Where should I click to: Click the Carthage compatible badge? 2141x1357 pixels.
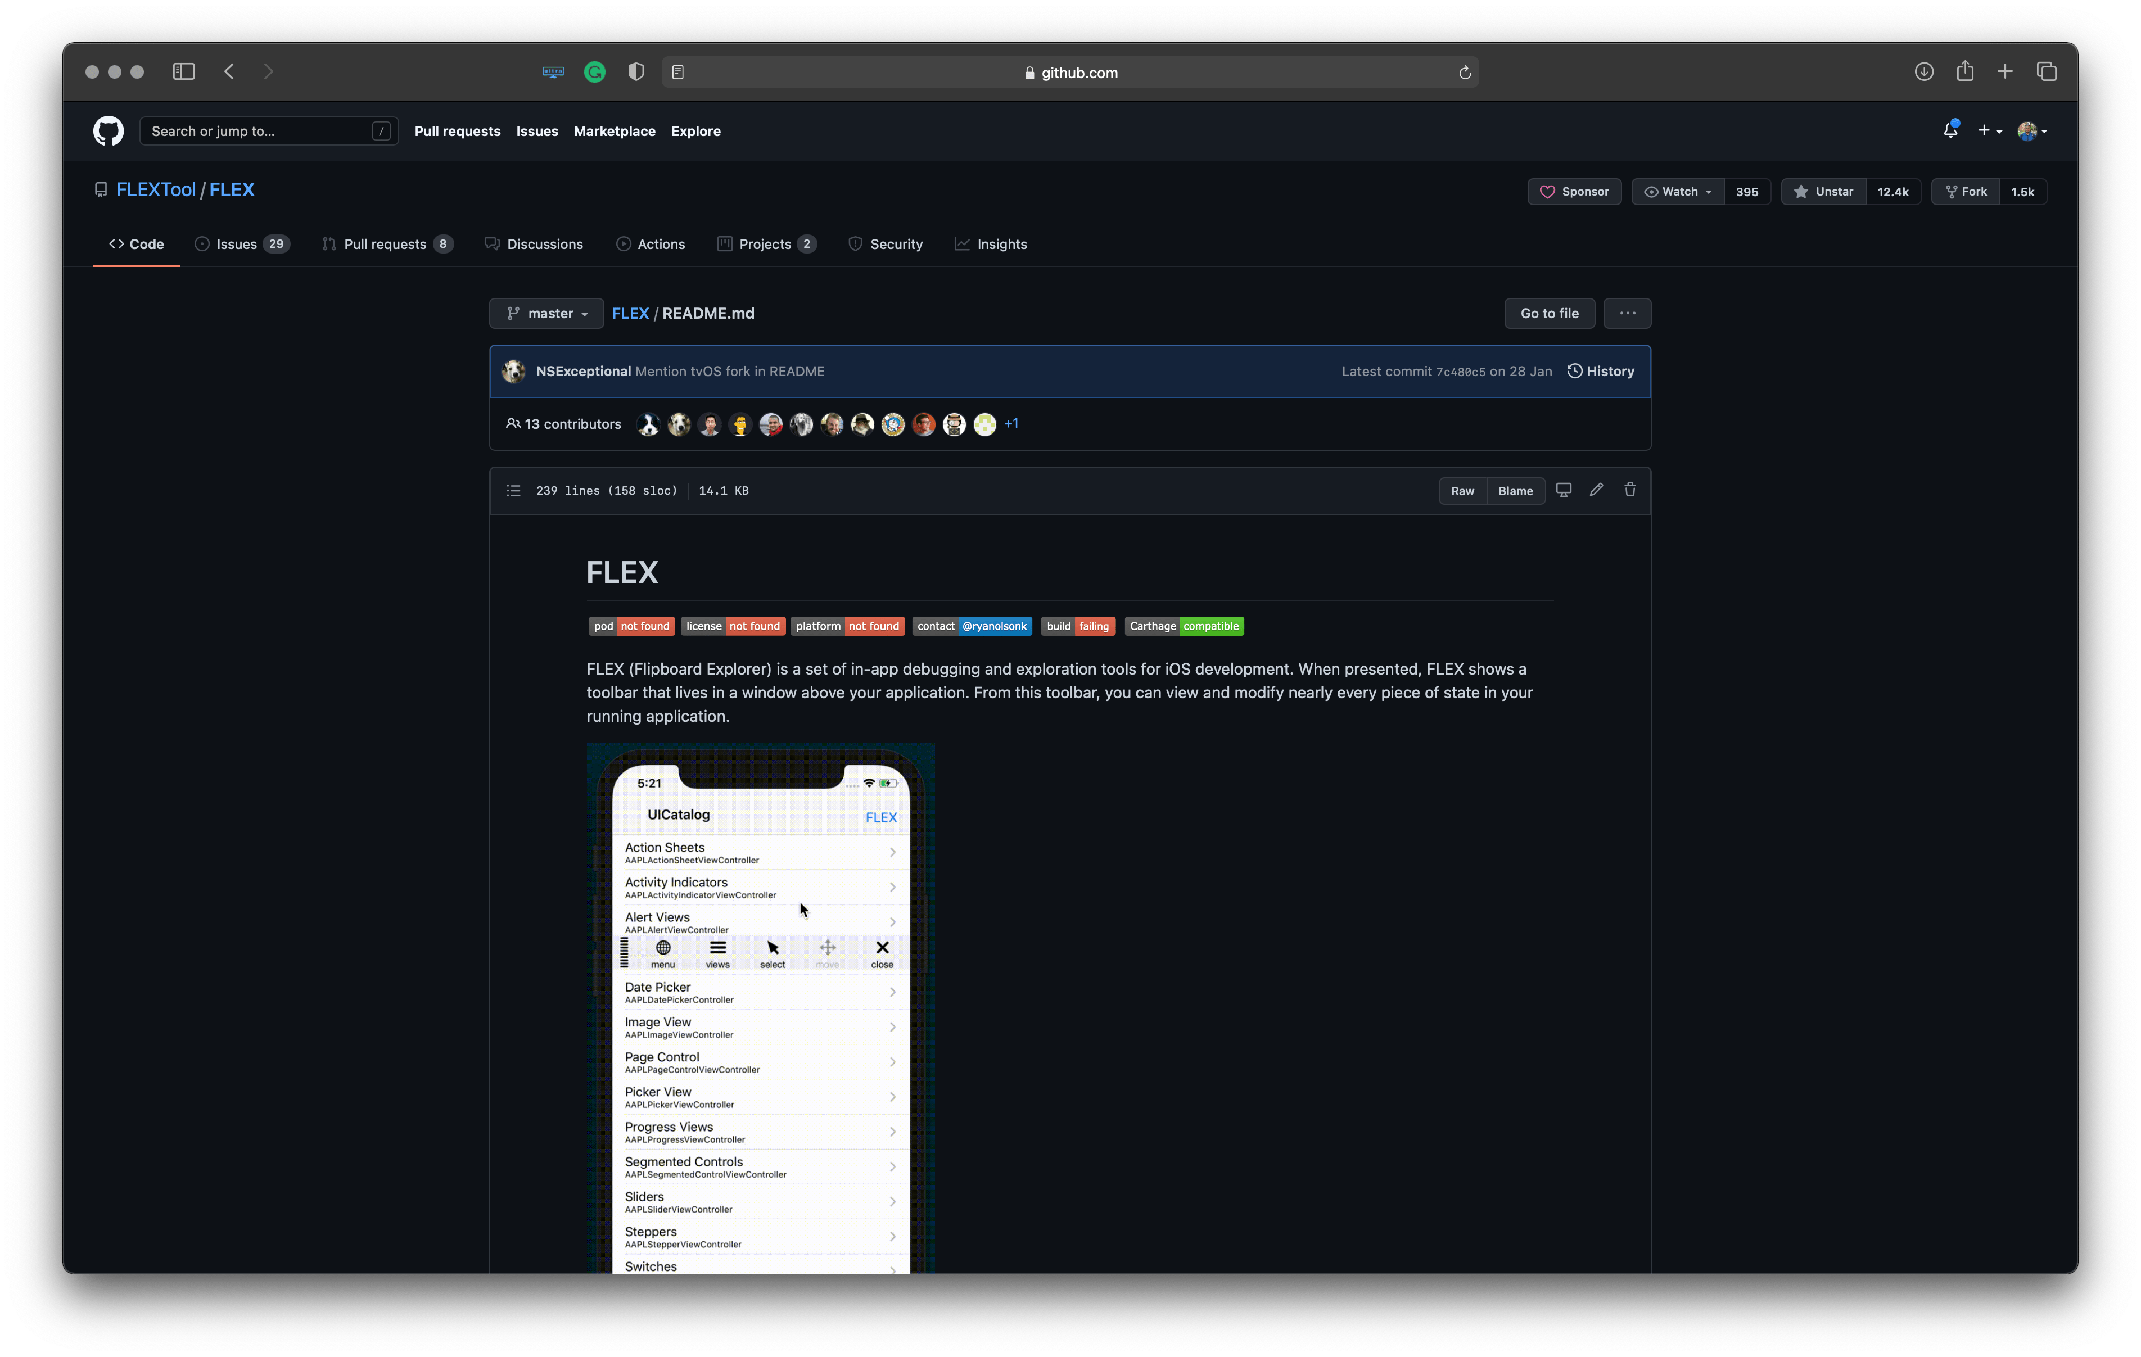(x=1184, y=626)
